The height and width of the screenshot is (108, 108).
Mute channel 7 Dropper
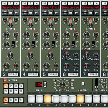pyautogui.click(x=85, y=3)
